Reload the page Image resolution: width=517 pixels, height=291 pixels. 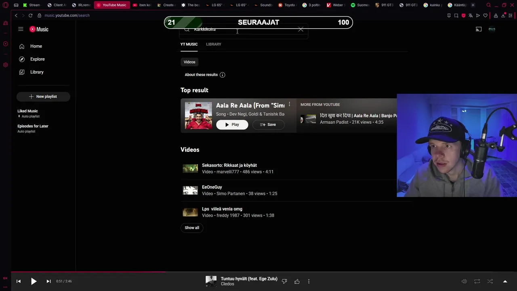coord(30,15)
